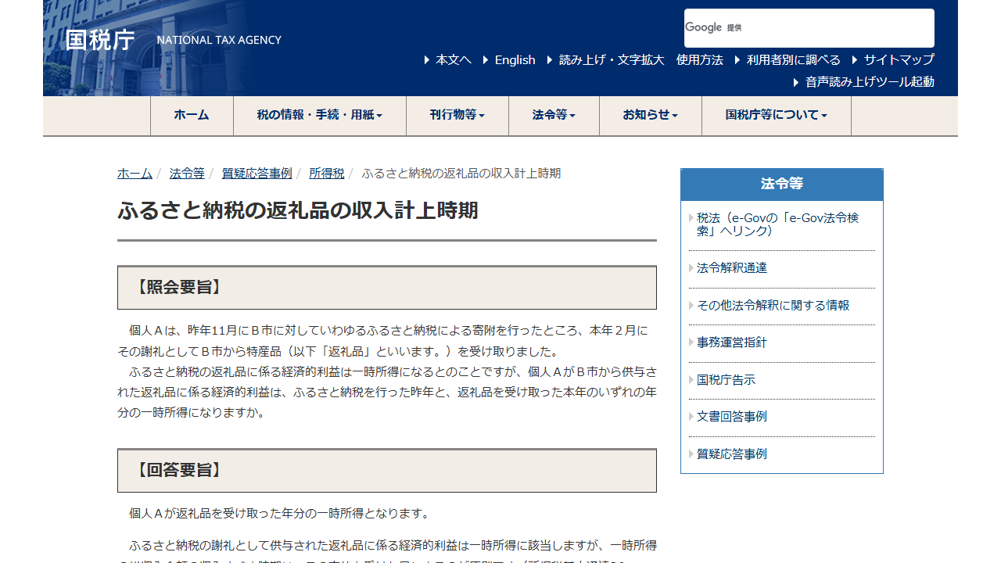The width and height of the screenshot is (1001, 563).
Task: Click the 国税庁 logo in header
Action: 100,40
